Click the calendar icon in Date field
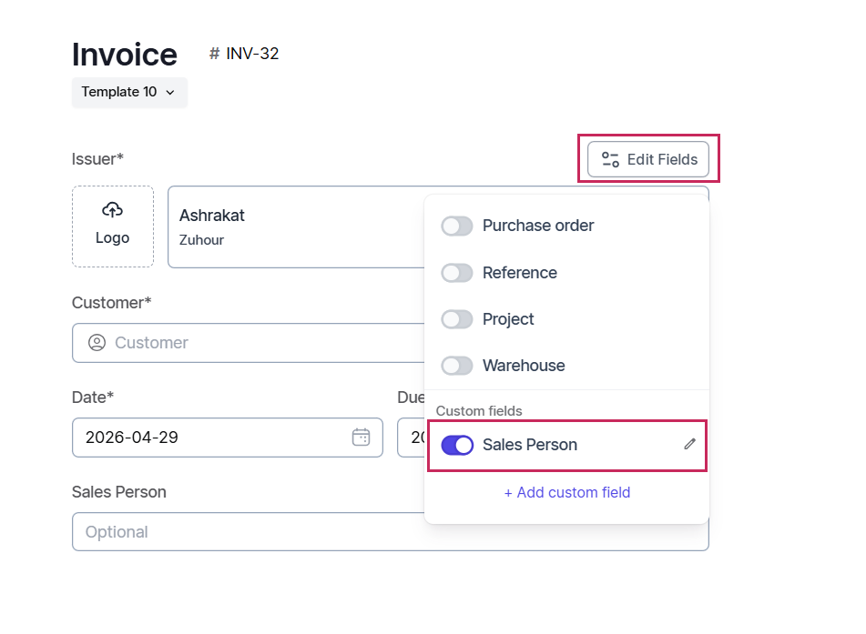 (x=361, y=438)
